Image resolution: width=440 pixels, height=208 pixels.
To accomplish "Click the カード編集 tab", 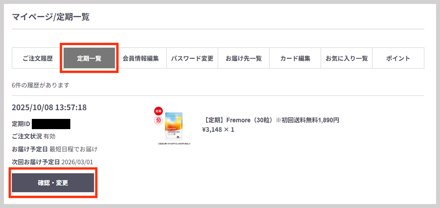I will (x=295, y=58).
